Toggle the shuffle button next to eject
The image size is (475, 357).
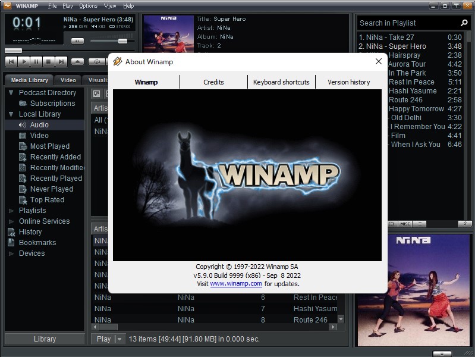(x=97, y=61)
